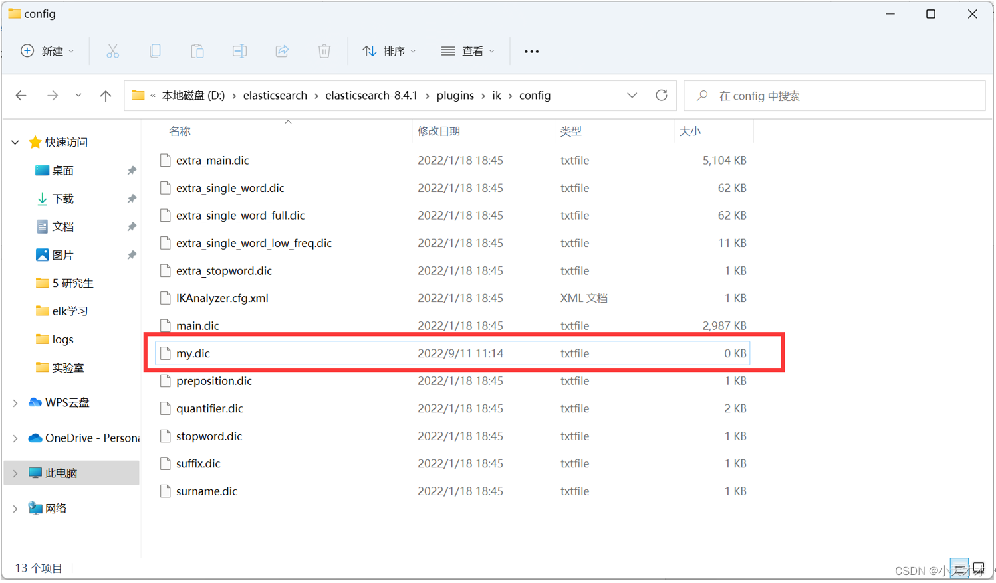Click the search box for config
This screenshot has height=583, width=996.
coord(834,96)
